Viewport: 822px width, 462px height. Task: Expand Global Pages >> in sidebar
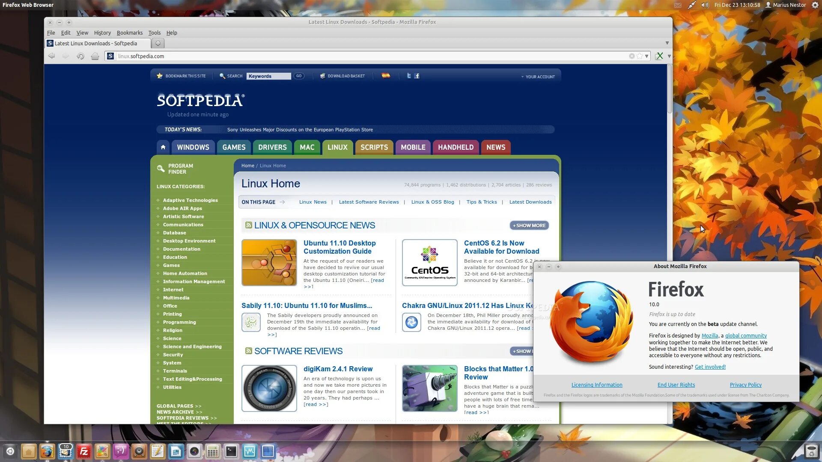(x=179, y=406)
